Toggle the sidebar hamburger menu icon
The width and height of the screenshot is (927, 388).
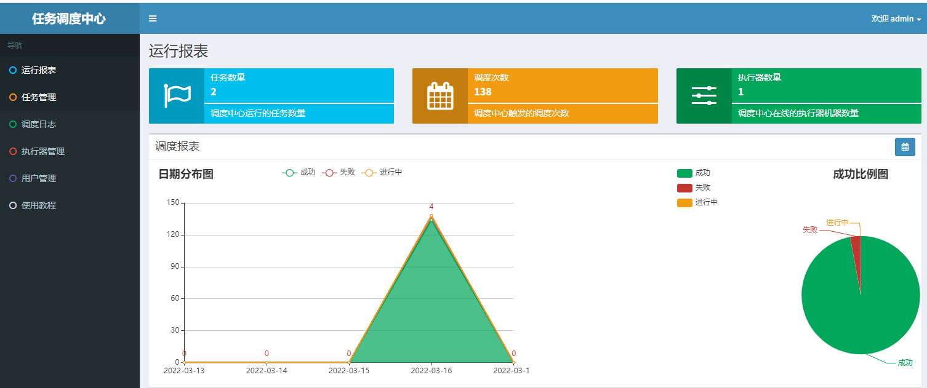coord(153,18)
